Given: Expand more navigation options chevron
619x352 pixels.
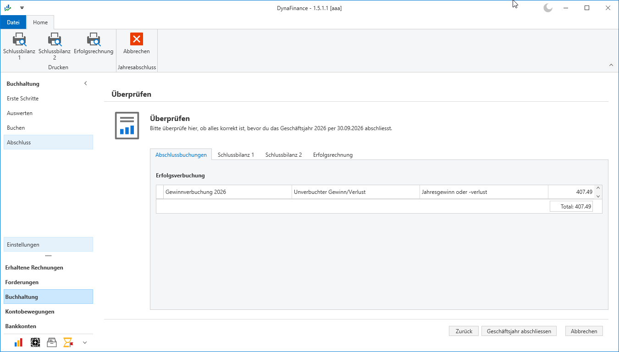Looking at the screenshot, I should [85, 342].
